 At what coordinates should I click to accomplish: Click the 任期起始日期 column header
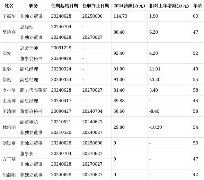(65, 6)
